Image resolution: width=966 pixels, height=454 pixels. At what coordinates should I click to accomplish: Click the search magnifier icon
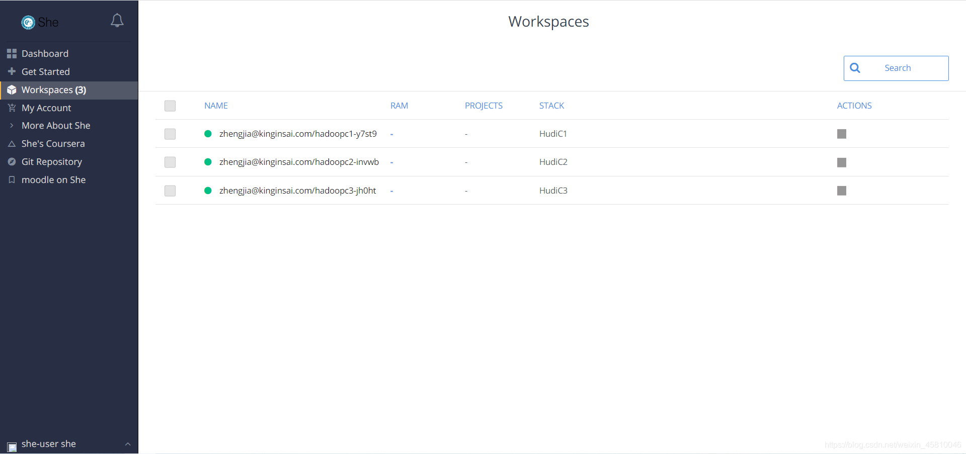tap(855, 68)
